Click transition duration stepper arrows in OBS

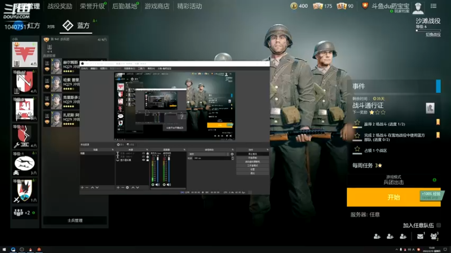click(x=232, y=158)
